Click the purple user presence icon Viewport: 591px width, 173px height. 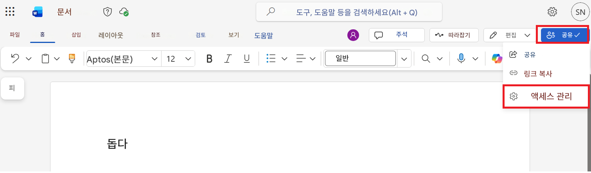tap(353, 35)
